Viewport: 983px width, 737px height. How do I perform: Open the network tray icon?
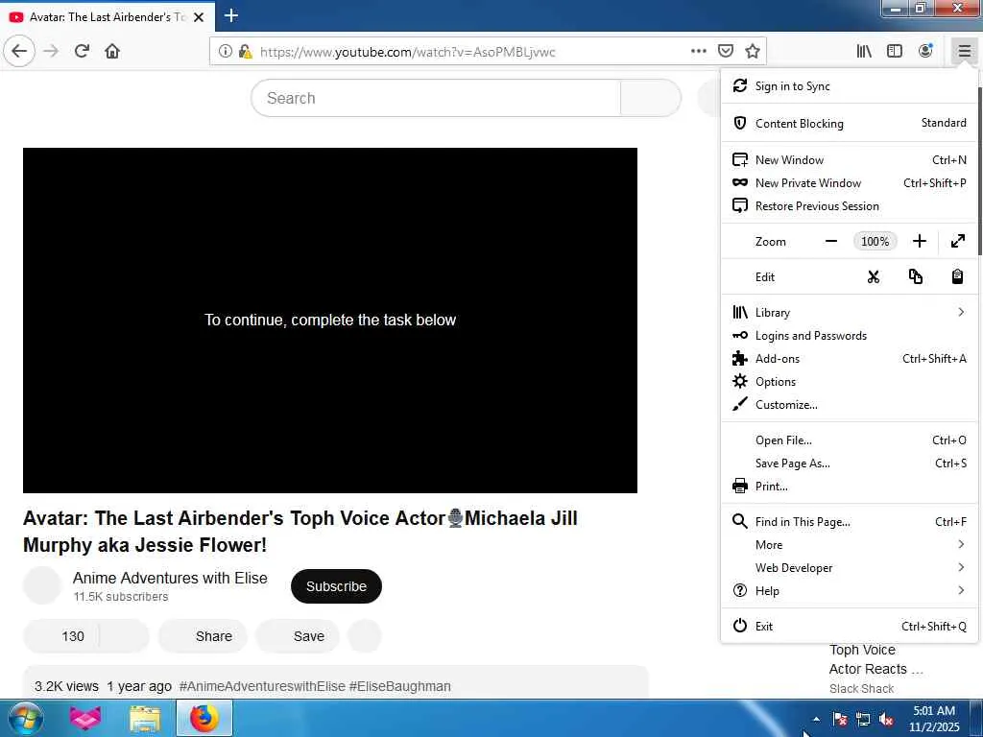863,719
